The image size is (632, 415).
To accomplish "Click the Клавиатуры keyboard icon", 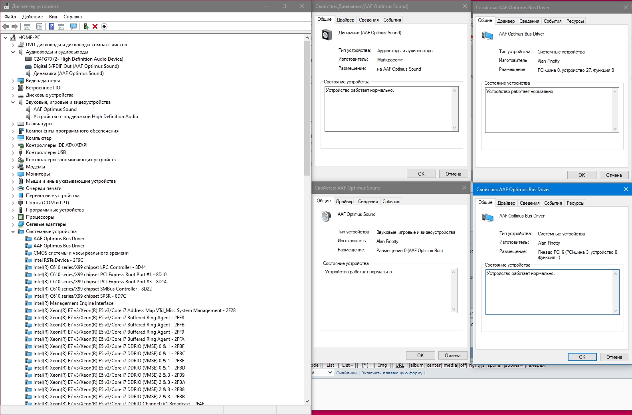I will pyautogui.click(x=21, y=124).
